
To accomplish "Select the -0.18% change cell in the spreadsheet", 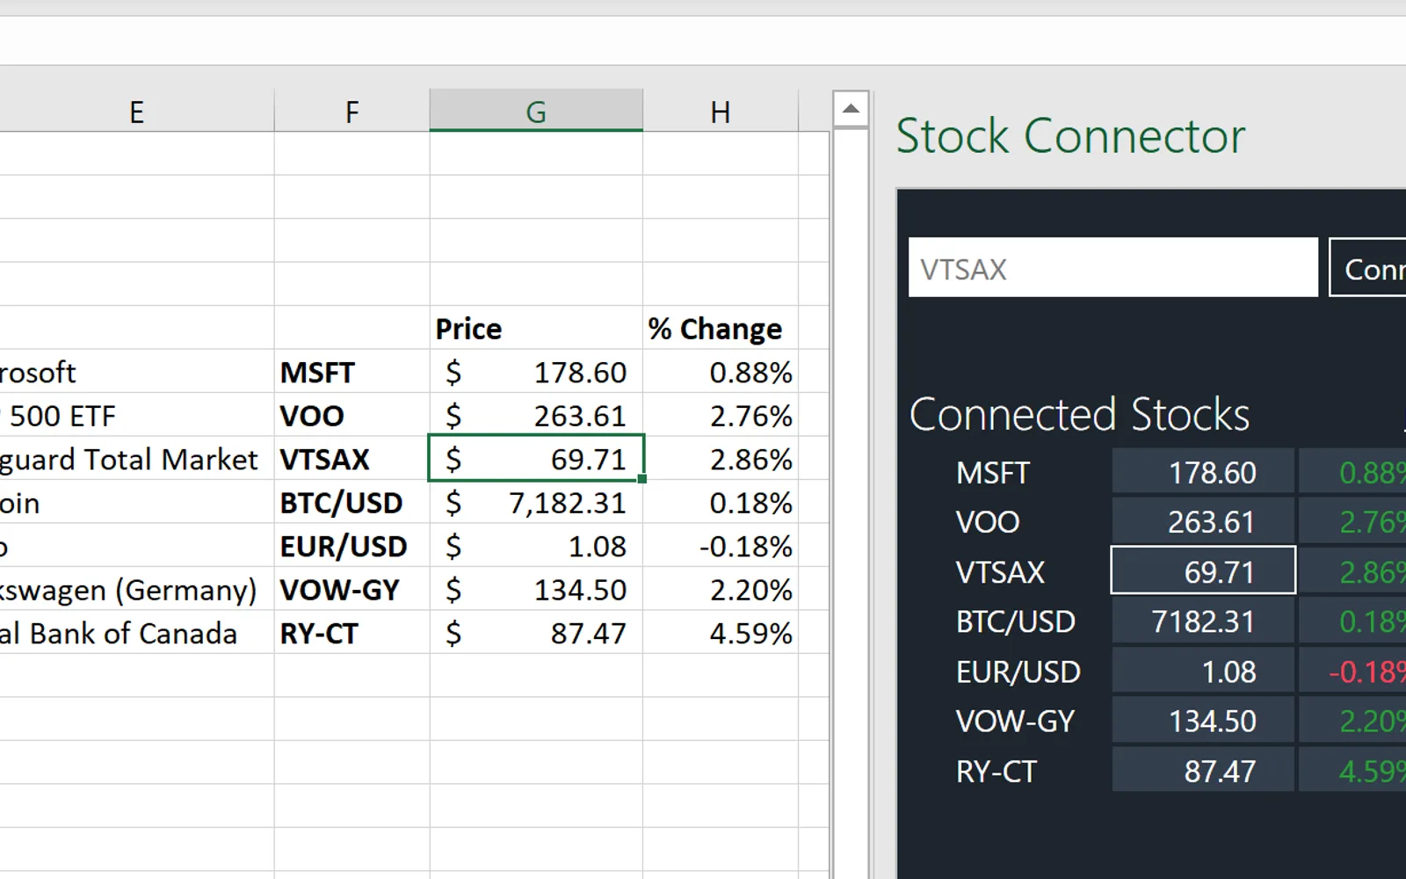I will click(x=721, y=546).
